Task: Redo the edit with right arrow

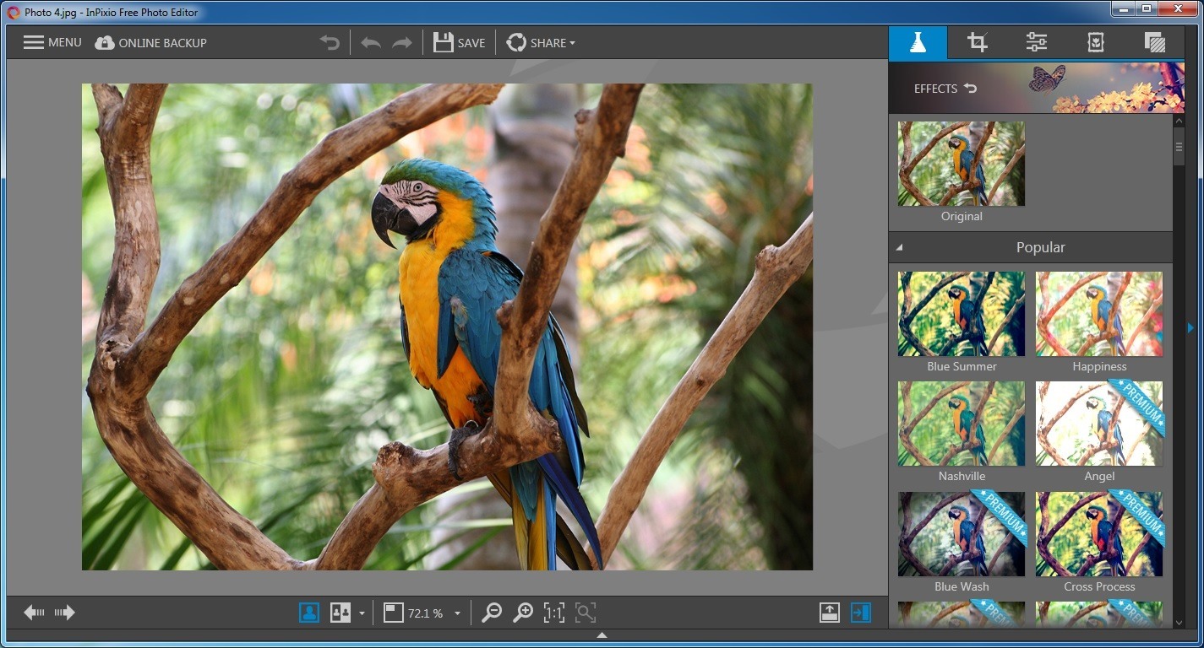Action: 402,43
